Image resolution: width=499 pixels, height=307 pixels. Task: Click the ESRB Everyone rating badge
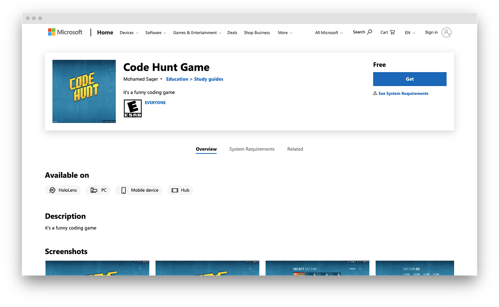click(133, 108)
